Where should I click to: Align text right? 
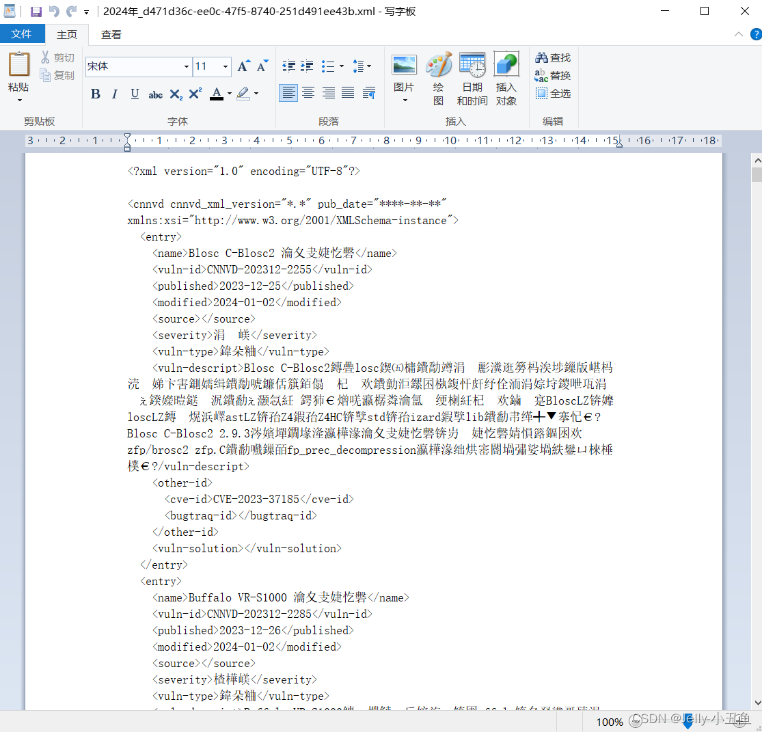point(328,92)
